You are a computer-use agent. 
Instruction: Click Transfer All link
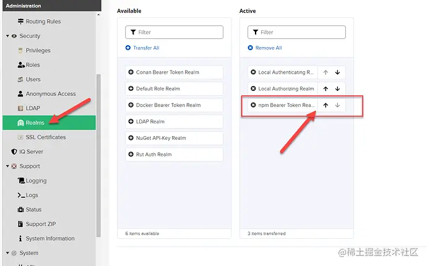click(x=142, y=48)
